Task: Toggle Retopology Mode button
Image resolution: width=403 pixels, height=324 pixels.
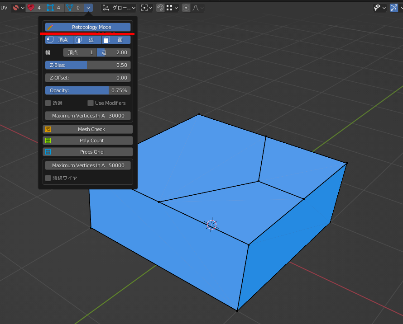Action: click(88, 27)
